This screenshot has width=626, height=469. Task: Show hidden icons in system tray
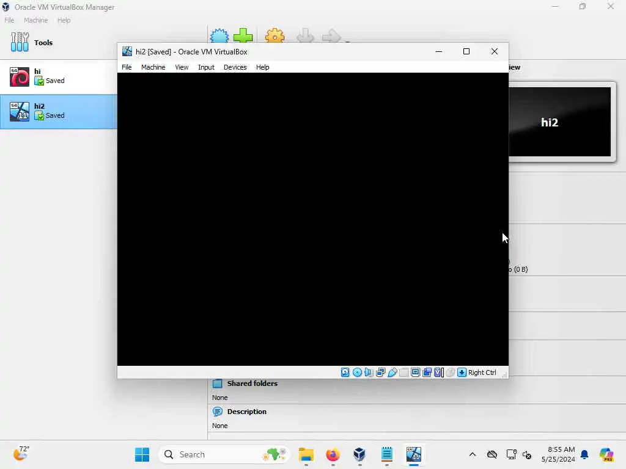[x=473, y=454]
